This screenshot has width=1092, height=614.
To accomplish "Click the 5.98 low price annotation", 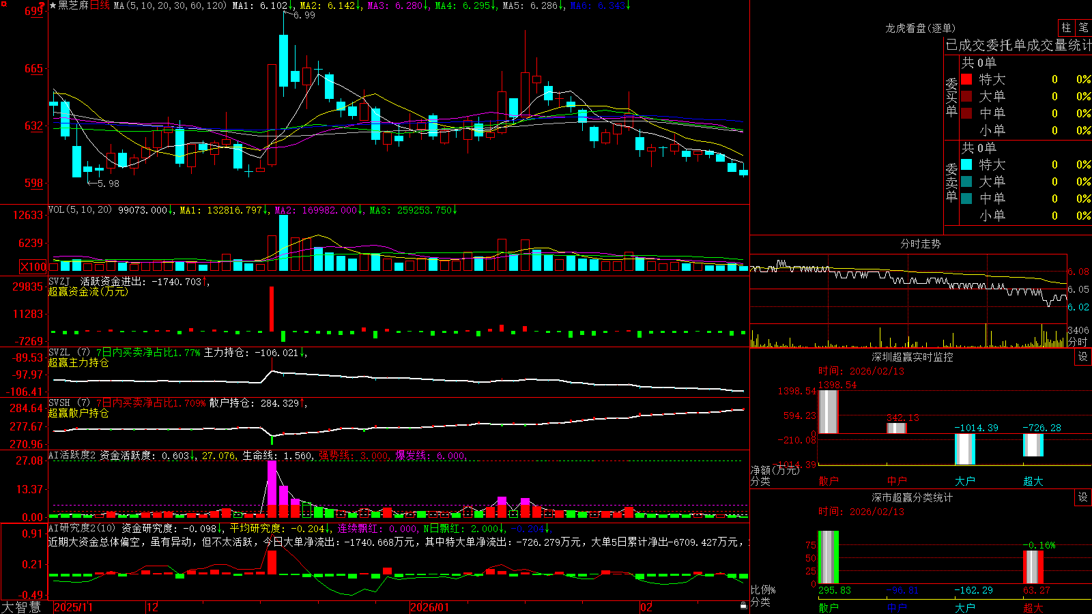I will [x=109, y=184].
